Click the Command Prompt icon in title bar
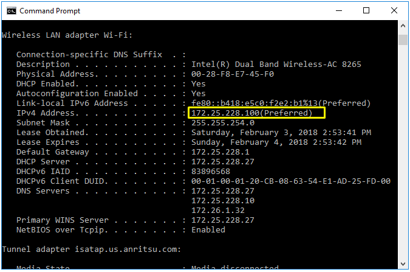Screen dimensions: 410x272 pyautogui.click(x=11, y=11)
